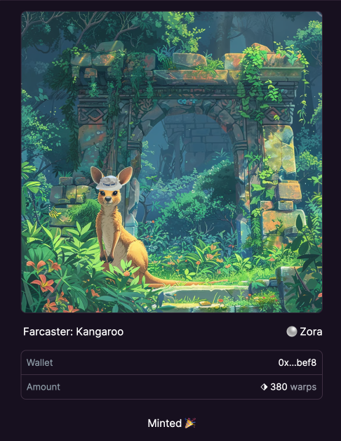Click the mossy stone block atop arch

click(x=189, y=60)
